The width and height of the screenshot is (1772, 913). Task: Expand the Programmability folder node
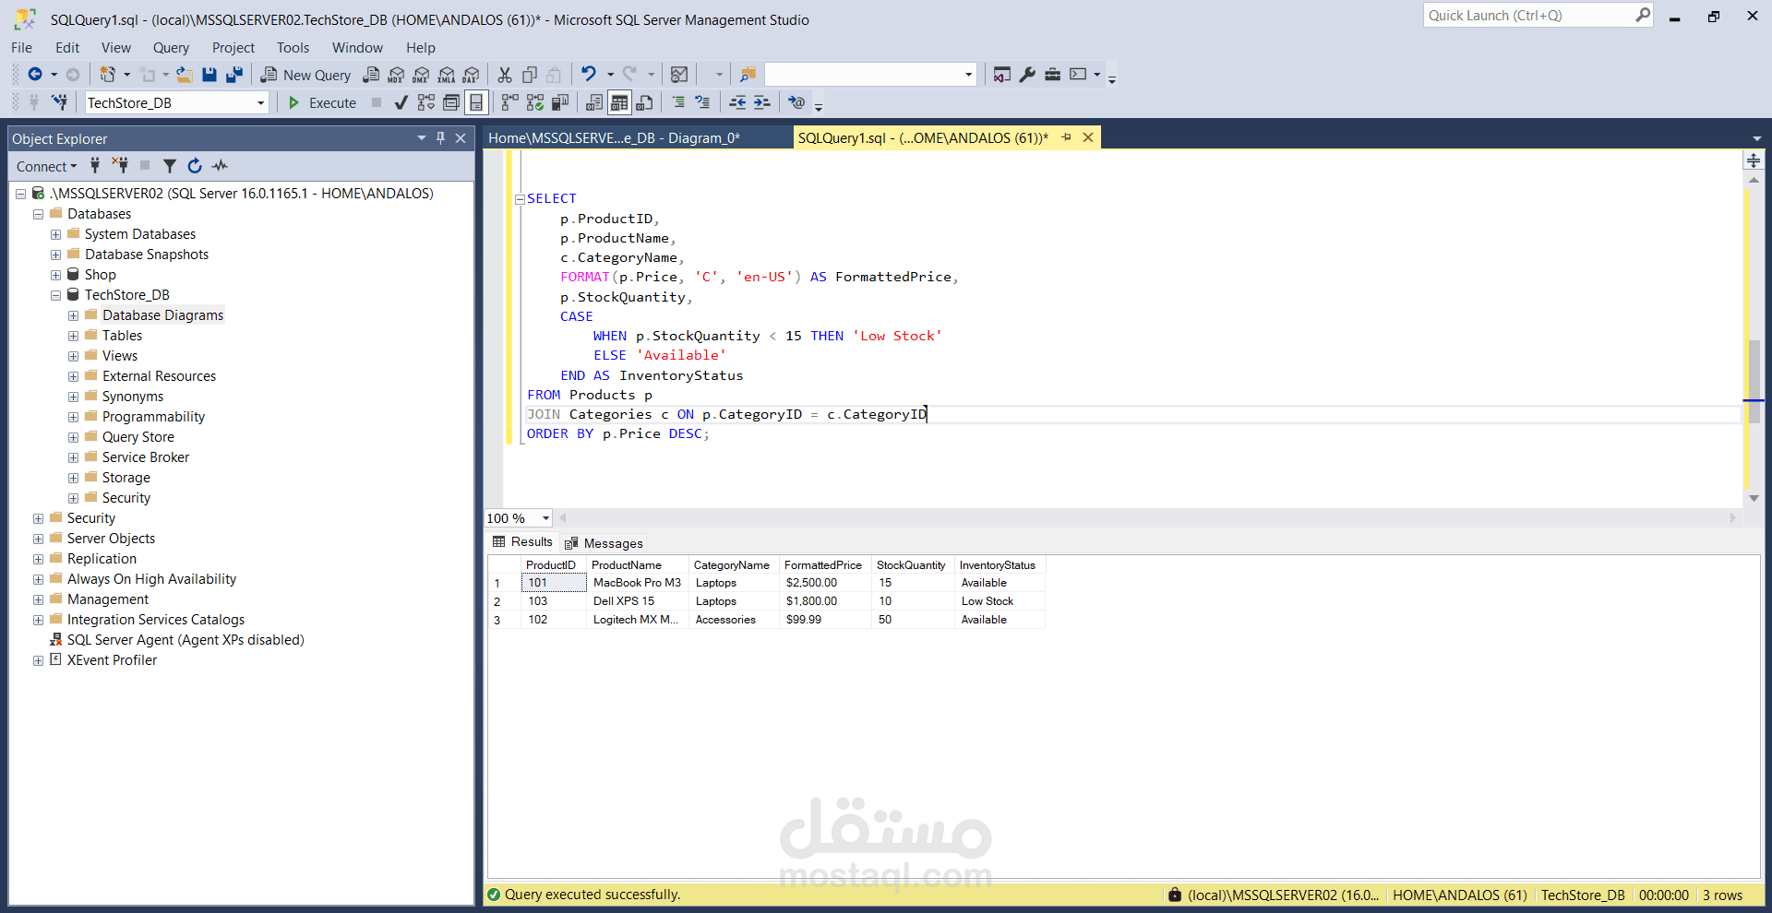tap(73, 417)
